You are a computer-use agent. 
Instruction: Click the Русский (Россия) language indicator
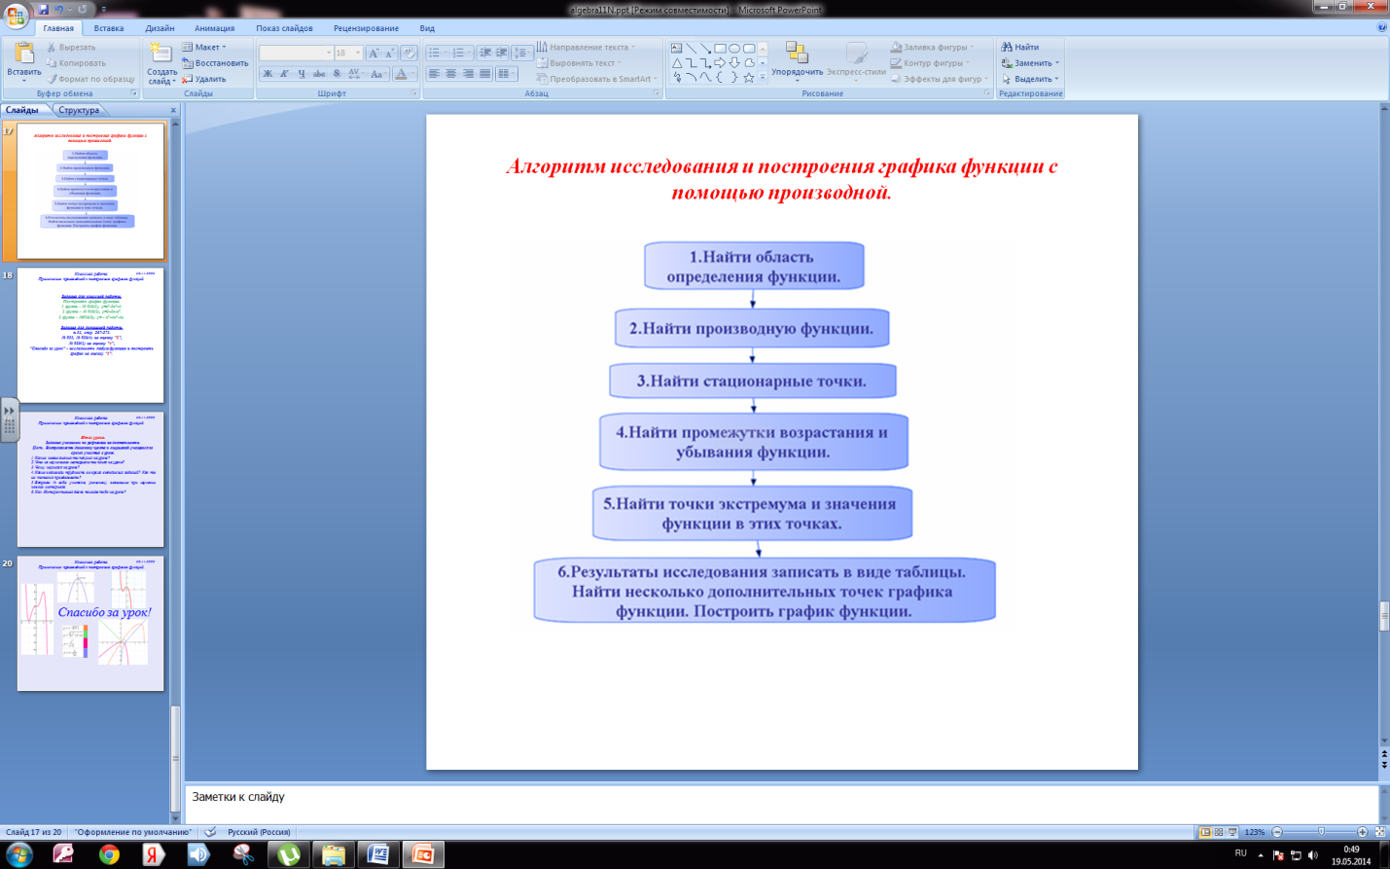click(x=259, y=832)
